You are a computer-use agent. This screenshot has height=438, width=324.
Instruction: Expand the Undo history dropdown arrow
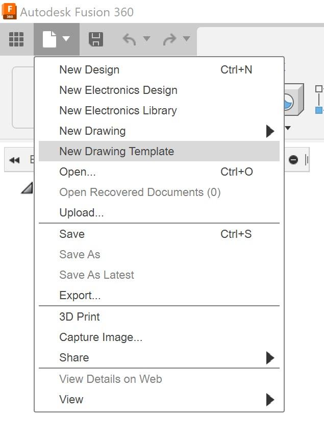[146, 39]
